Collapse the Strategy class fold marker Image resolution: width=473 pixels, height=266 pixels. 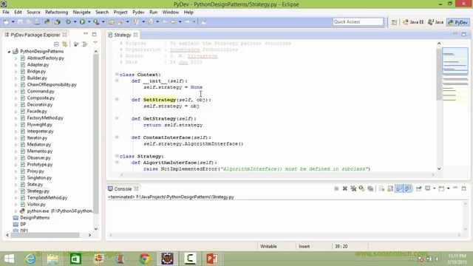tap(117, 156)
